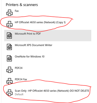The width and height of the screenshot is (97, 103).
Task: Click the HP OfficeJet 4650 (Copy 1) printer icon
Action: click(10, 24)
